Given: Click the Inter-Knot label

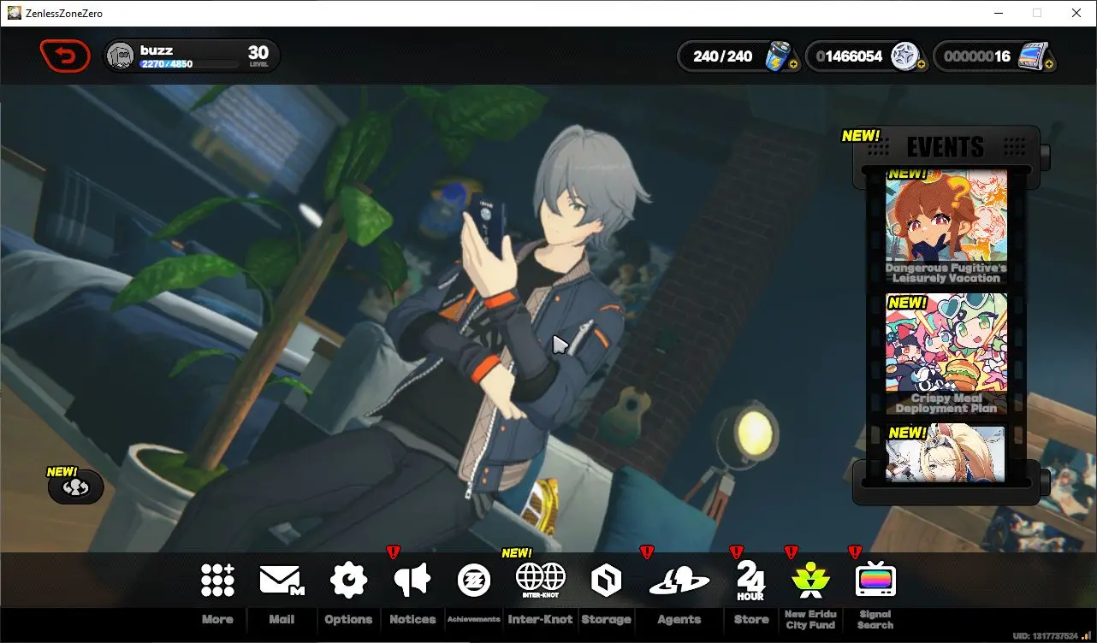Looking at the screenshot, I should tap(540, 620).
